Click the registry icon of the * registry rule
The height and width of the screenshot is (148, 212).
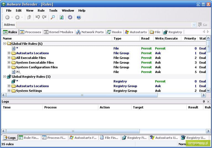(x=14, y=81)
